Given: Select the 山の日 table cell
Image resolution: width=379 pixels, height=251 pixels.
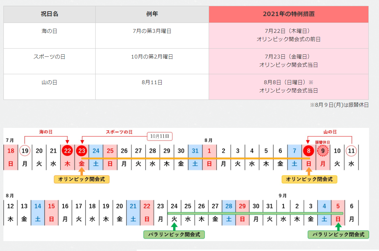Looking at the screenshot, I should [49, 87].
